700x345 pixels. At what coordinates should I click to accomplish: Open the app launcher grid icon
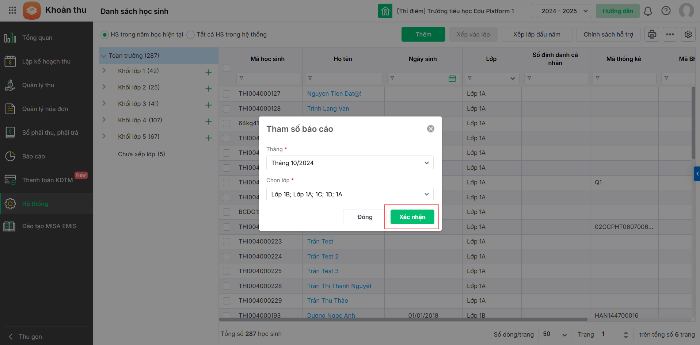click(12, 10)
